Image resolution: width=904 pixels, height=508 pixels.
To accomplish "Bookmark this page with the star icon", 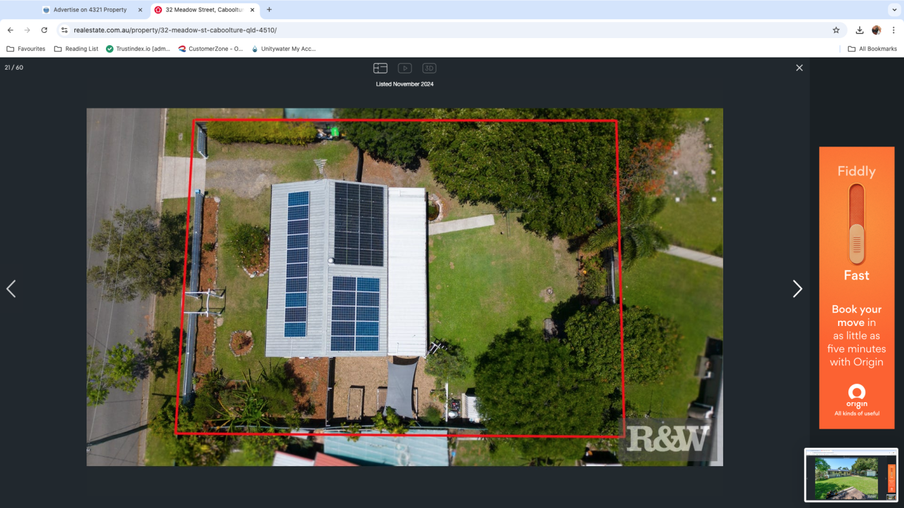I will pos(836,30).
